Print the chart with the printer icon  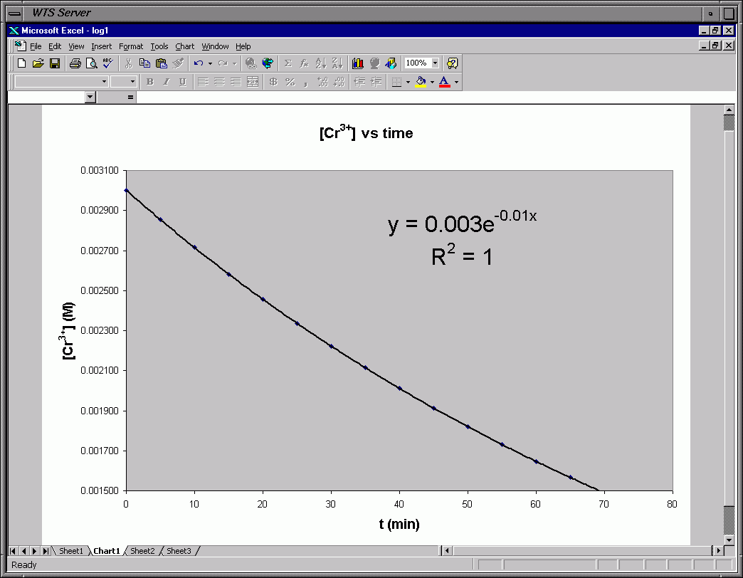(75, 63)
